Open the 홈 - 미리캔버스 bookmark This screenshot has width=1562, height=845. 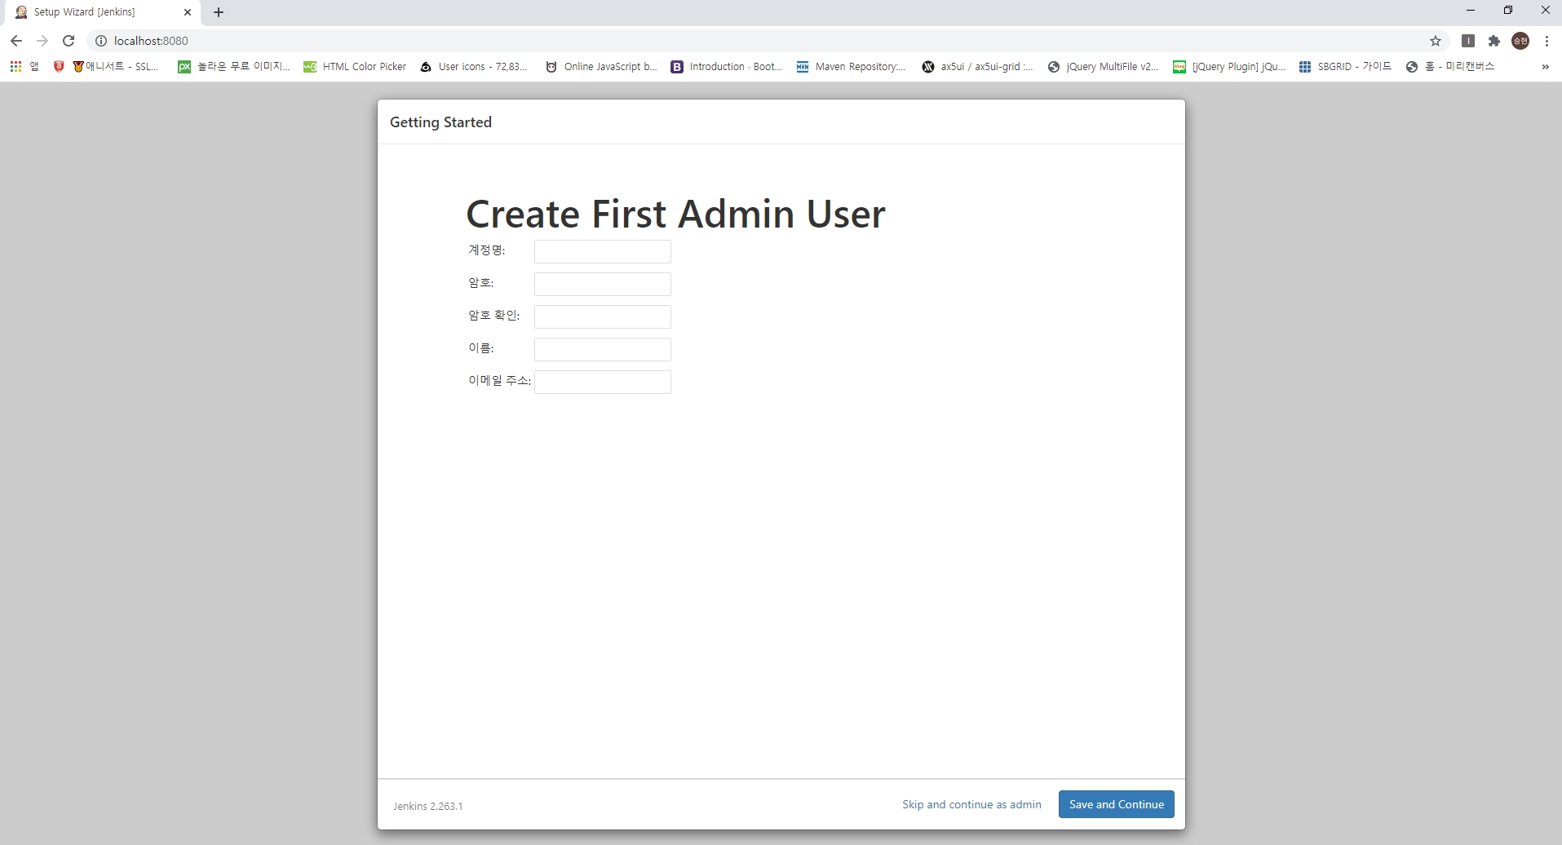pos(1450,67)
